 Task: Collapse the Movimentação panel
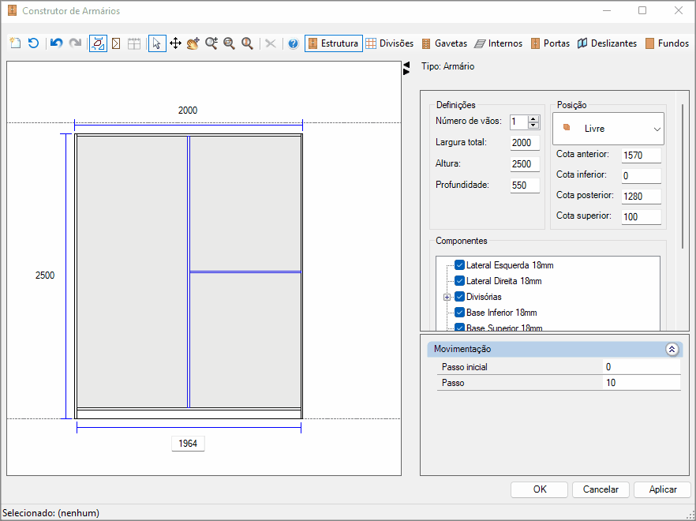tap(672, 349)
